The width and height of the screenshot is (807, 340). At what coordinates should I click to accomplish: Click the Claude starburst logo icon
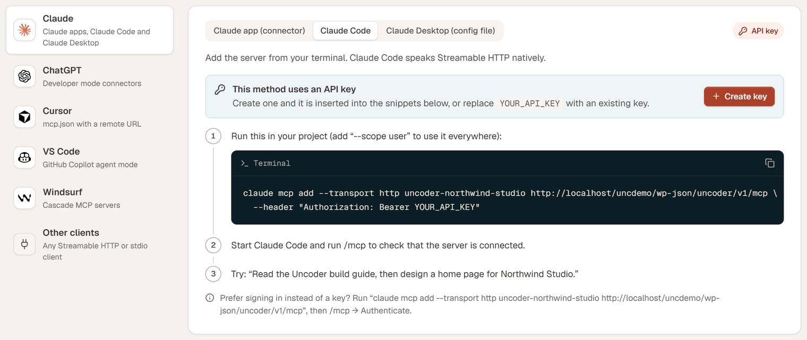pyautogui.click(x=24, y=30)
